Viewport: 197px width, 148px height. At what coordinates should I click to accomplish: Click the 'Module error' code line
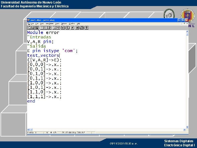point(43,32)
